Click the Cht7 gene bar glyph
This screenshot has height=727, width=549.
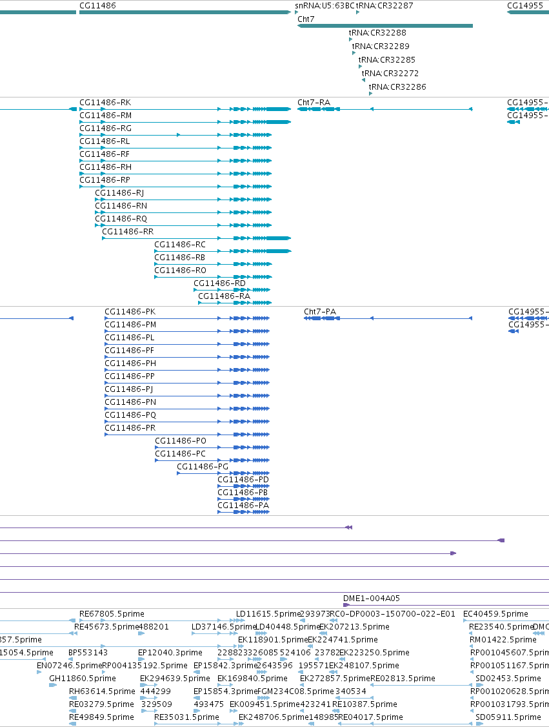click(x=385, y=26)
